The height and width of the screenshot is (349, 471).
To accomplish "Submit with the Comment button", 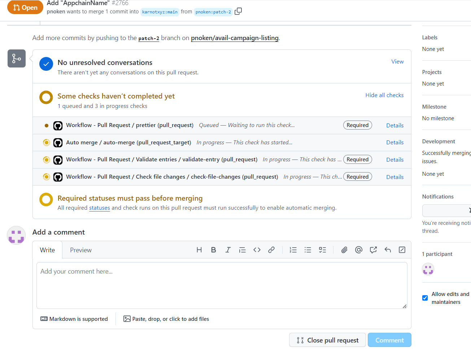I will point(389,340).
